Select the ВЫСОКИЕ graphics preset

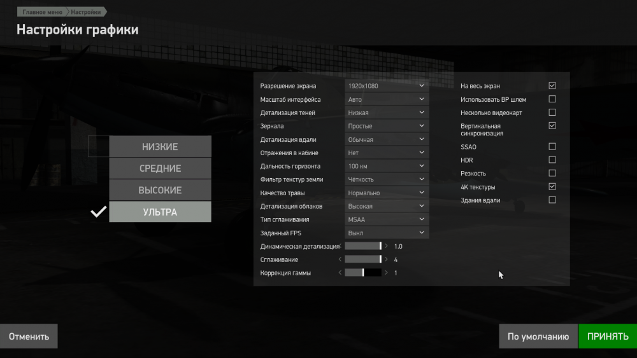[160, 190]
